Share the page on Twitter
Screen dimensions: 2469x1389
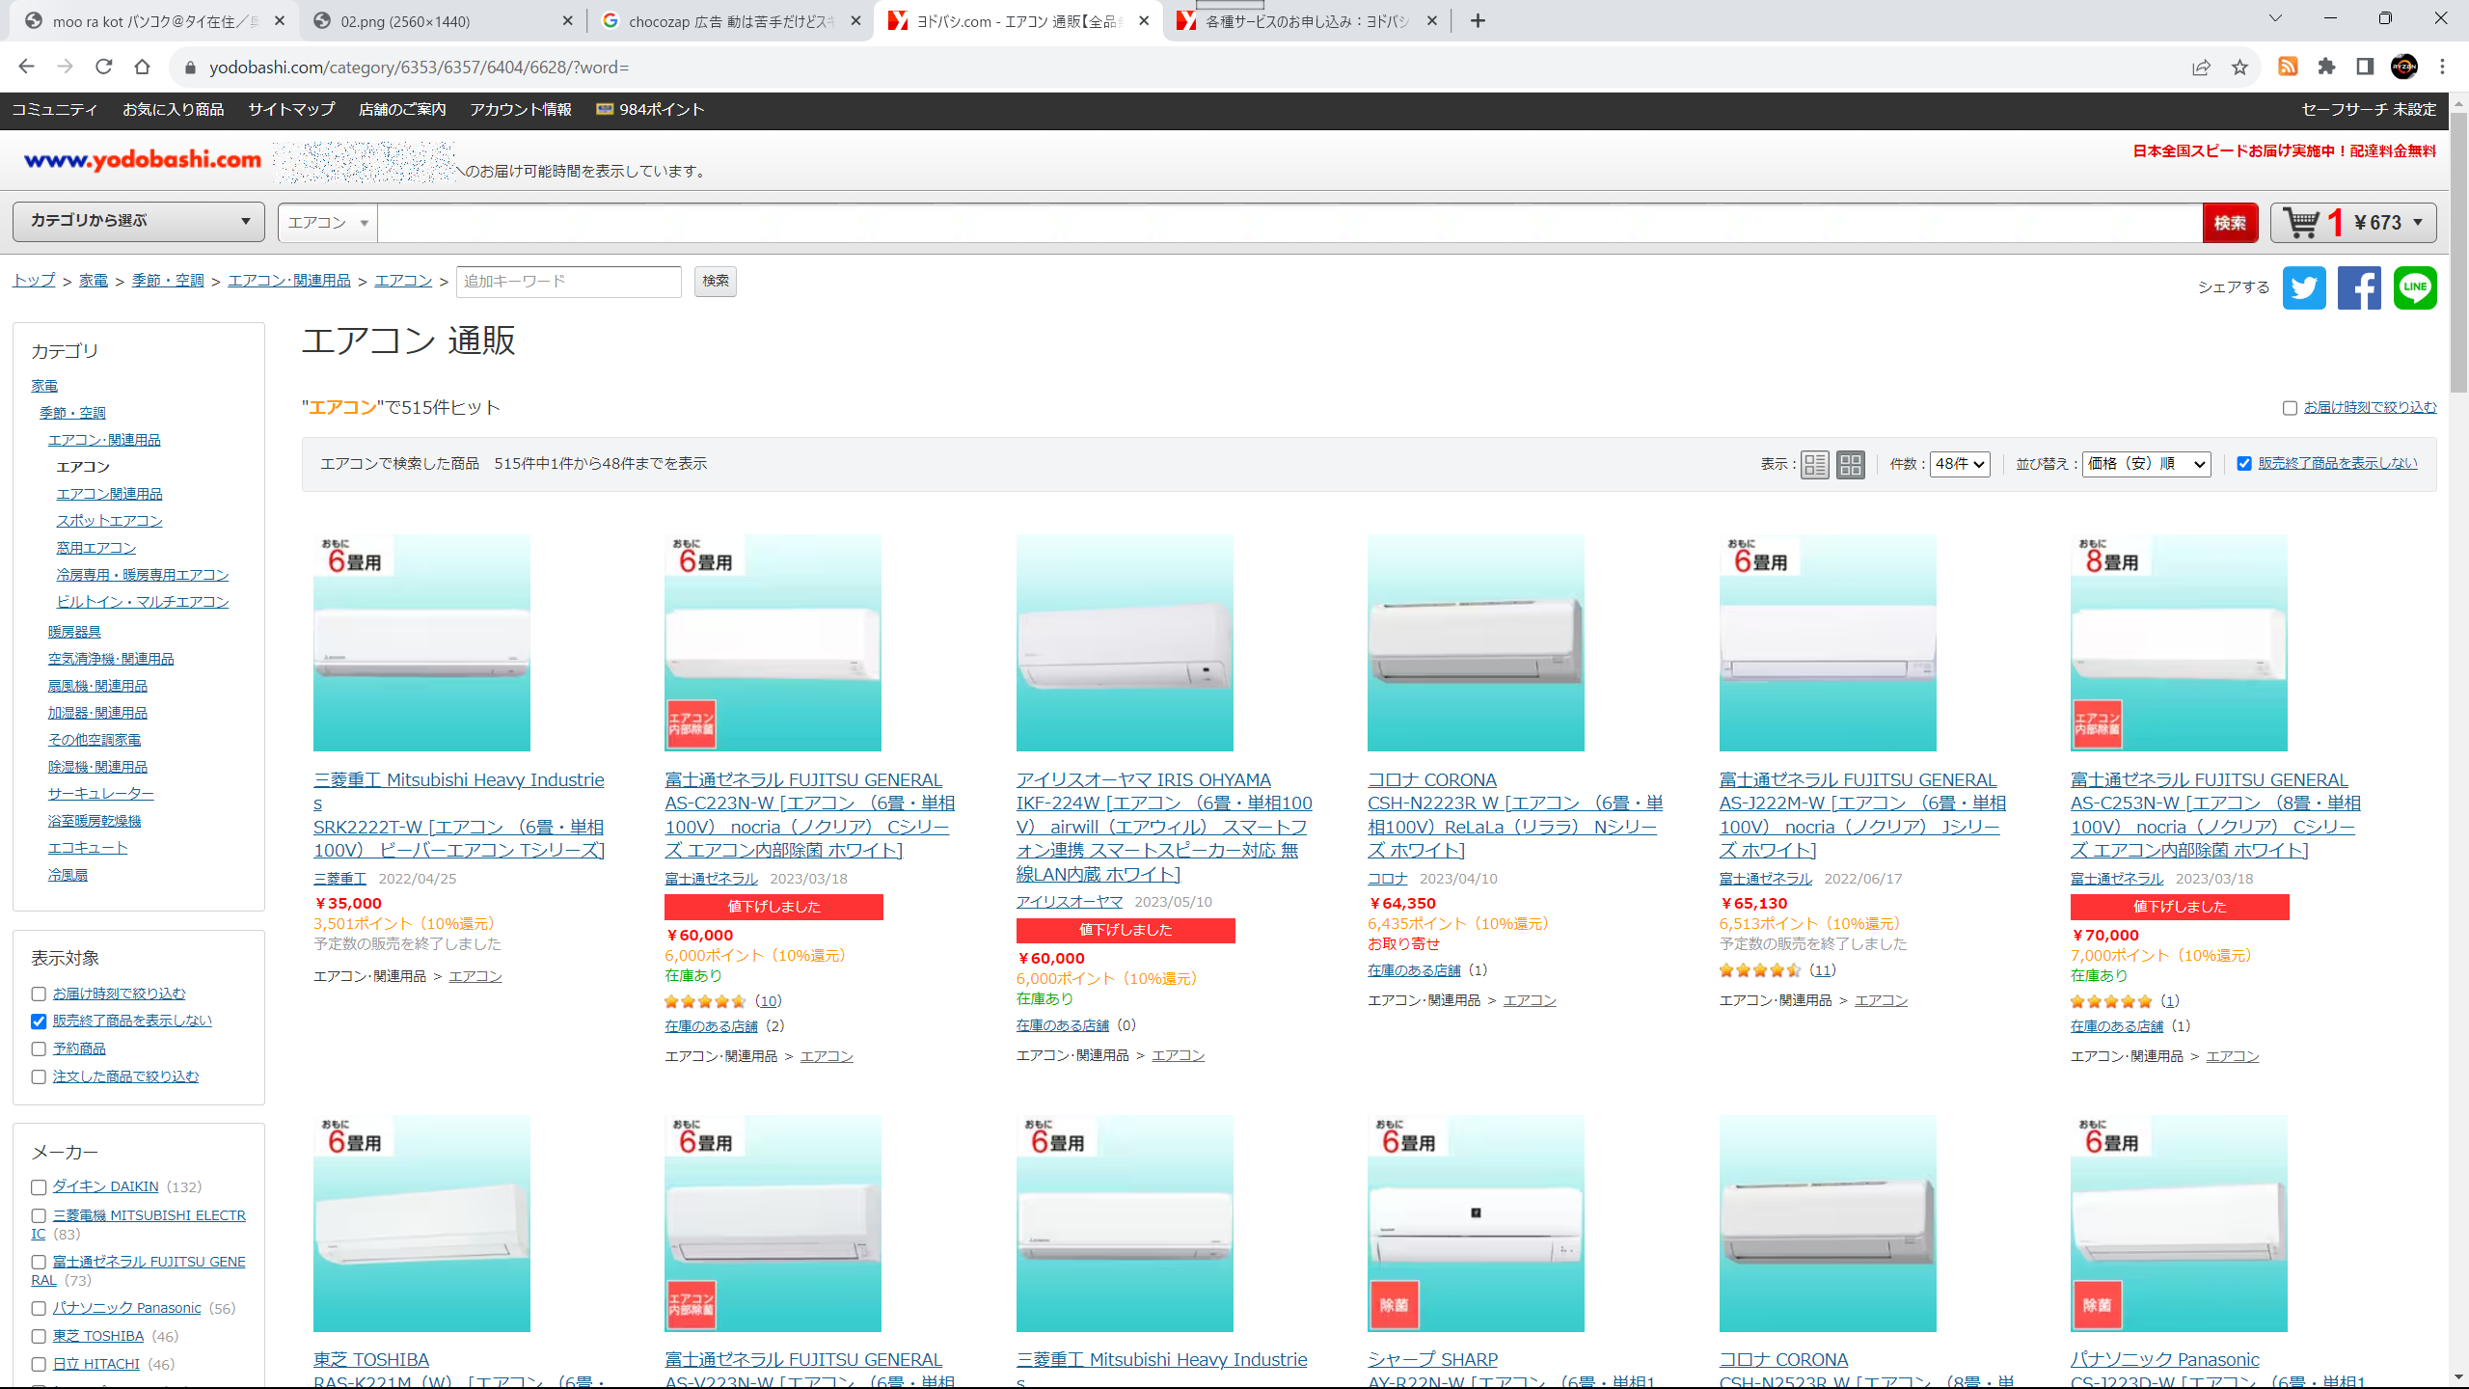[2304, 287]
